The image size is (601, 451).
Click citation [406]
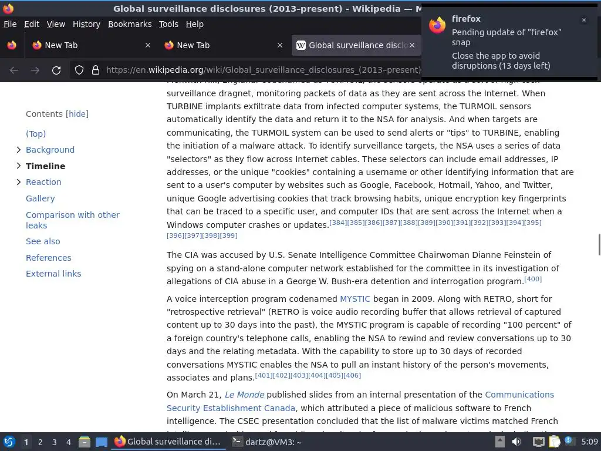pos(352,375)
